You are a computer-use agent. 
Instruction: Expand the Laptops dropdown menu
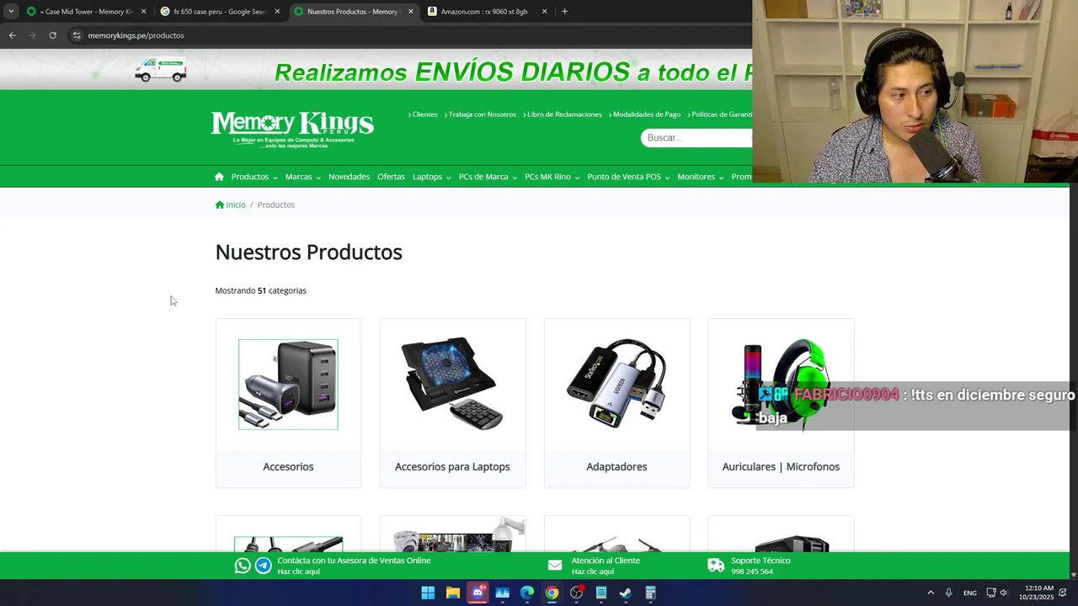click(x=431, y=177)
